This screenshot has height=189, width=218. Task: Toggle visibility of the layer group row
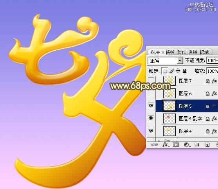click(151, 140)
